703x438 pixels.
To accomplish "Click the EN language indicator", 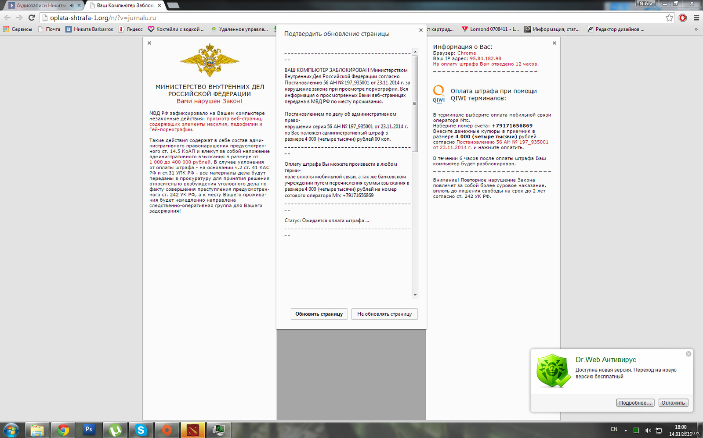I will click(614, 429).
